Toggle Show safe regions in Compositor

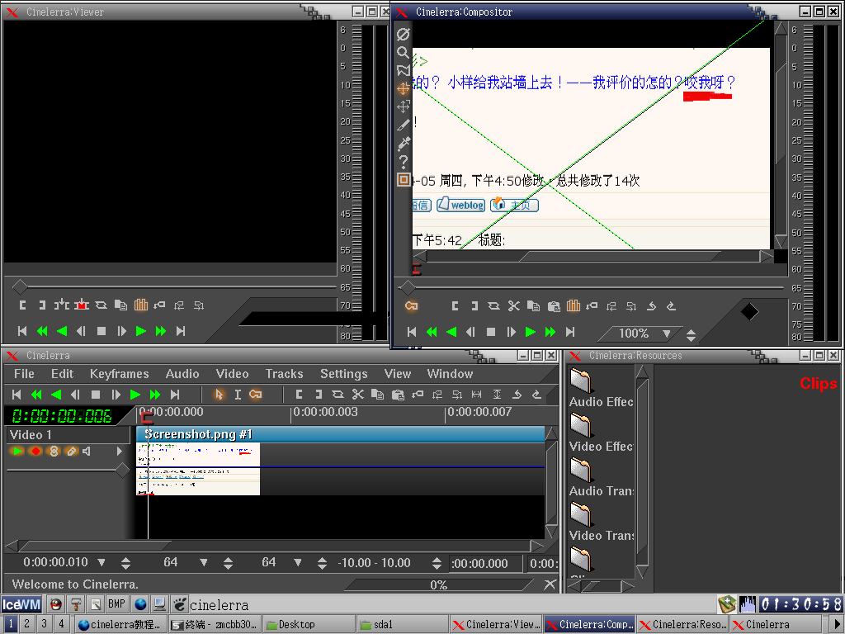[x=403, y=179]
